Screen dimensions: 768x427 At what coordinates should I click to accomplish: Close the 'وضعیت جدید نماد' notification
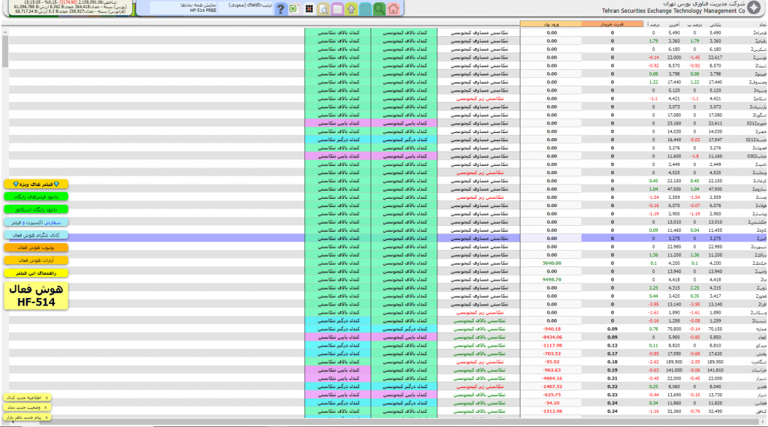click(46, 407)
